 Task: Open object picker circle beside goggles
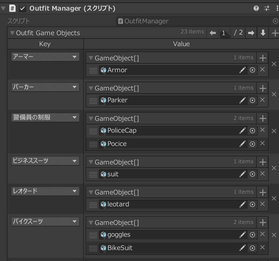(252, 235)
